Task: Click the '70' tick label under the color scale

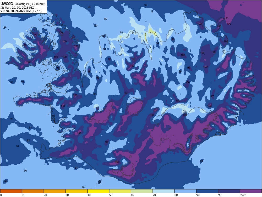Action: point(154,195)
